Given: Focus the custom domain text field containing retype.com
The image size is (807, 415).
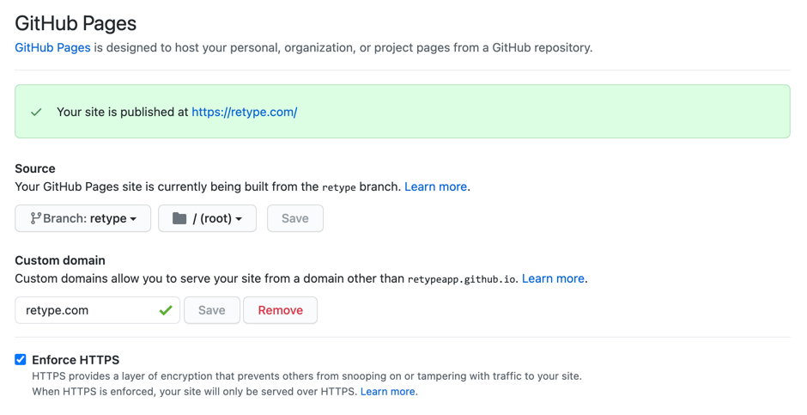Looking at the screenshot, I should pyautogui.click(x=86, y=310).
